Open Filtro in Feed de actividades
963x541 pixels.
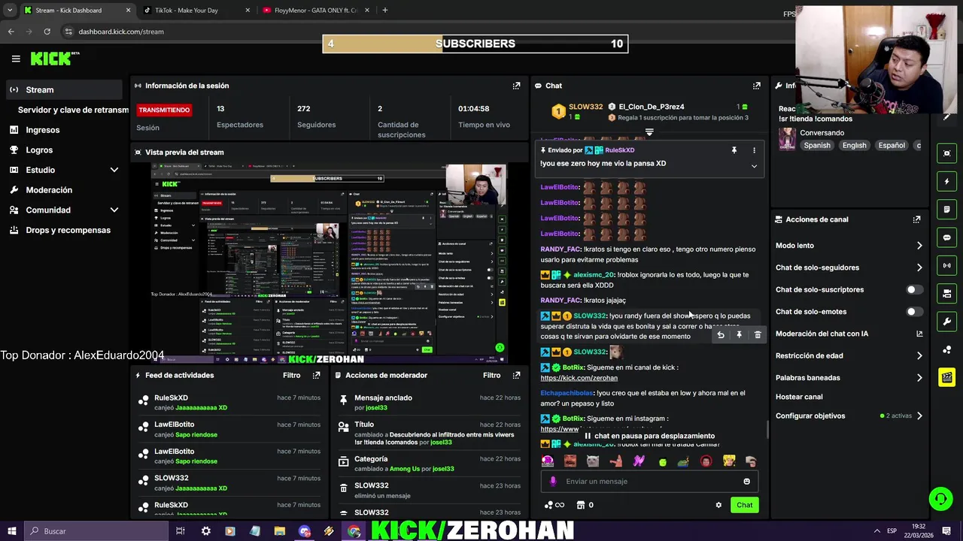point(291,375)
